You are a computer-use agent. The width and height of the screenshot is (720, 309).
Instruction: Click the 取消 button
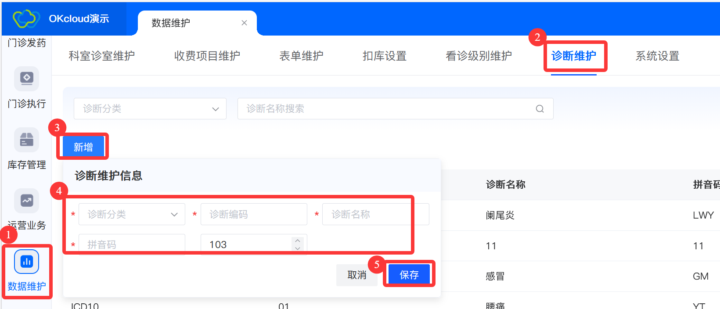click(x=356, y=275)
